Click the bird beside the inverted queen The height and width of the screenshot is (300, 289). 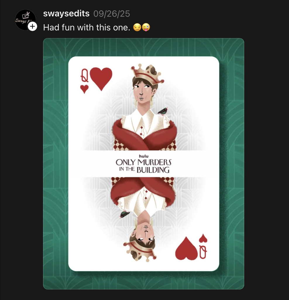coord(125,214)
